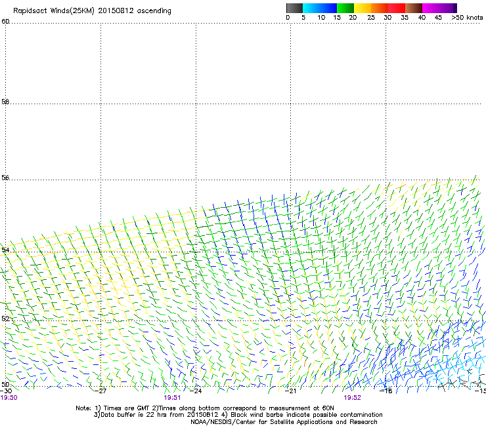Screen dimensions: 486x426
Task: Click the green 15-20 knots legend swatch
Action: click(x=345, y=8)
